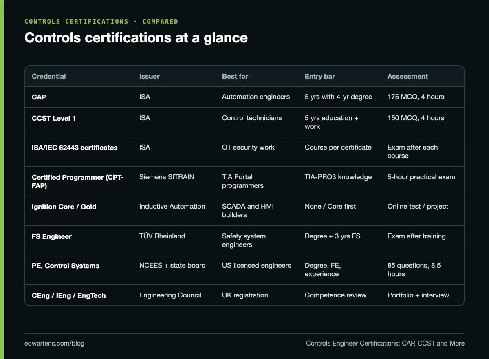Click the 'Course per certificate' cell

tap(338, 147)
